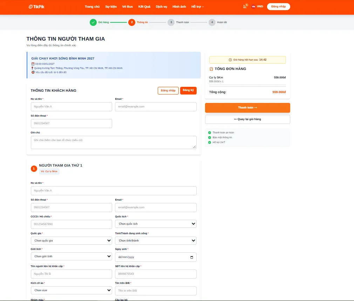
Task: Click step 2 Thông tin circle
Action: click(x=132, y=22)
